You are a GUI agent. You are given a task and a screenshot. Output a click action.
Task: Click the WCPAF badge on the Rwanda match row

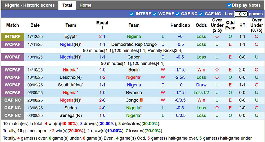pos(13,93)
